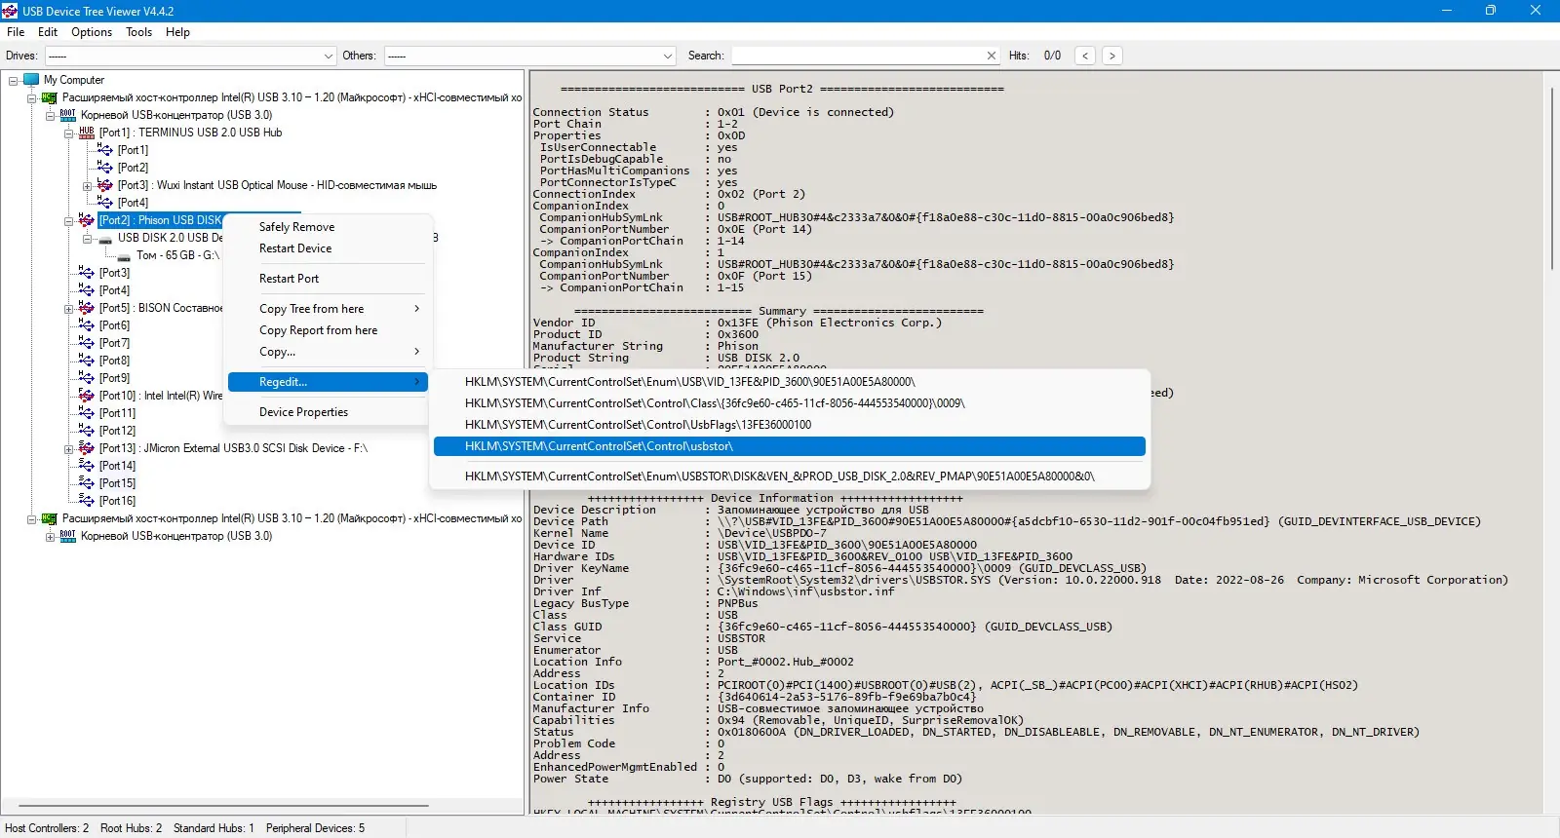Open the Edit menu
This screenshot has height=838, width=1560.
[x=48, y=32]
